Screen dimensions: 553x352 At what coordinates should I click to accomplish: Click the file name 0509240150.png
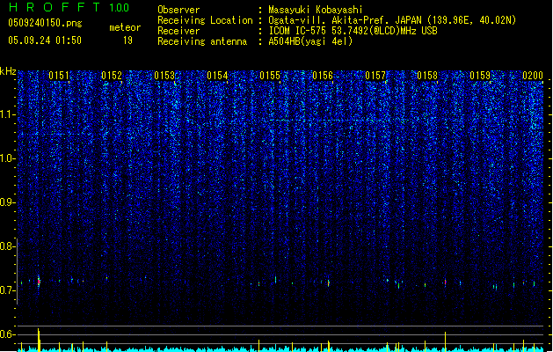(x=45, y=24)
